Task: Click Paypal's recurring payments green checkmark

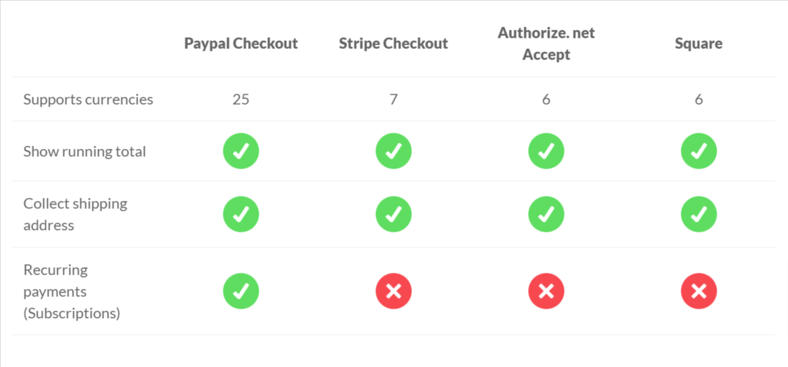Action: tap(241, 291)
